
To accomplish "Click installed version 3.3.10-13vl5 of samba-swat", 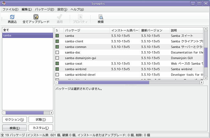I will 120,64.
